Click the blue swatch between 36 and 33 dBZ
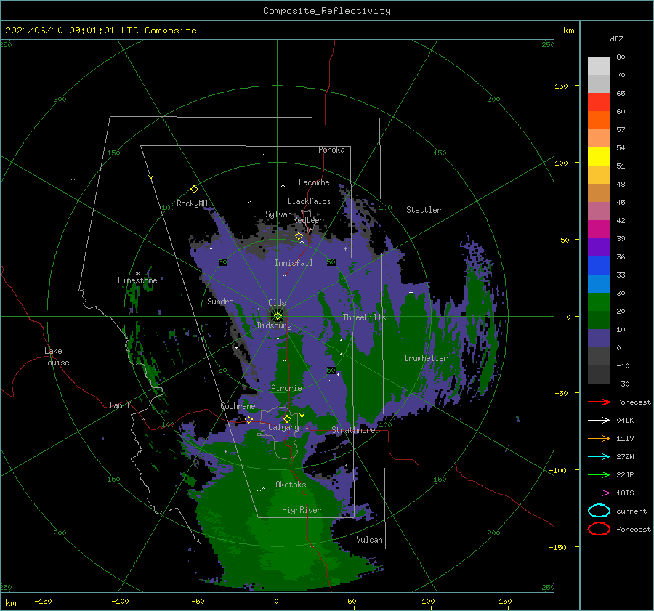654x611 pixels. (x=599, y=266)
